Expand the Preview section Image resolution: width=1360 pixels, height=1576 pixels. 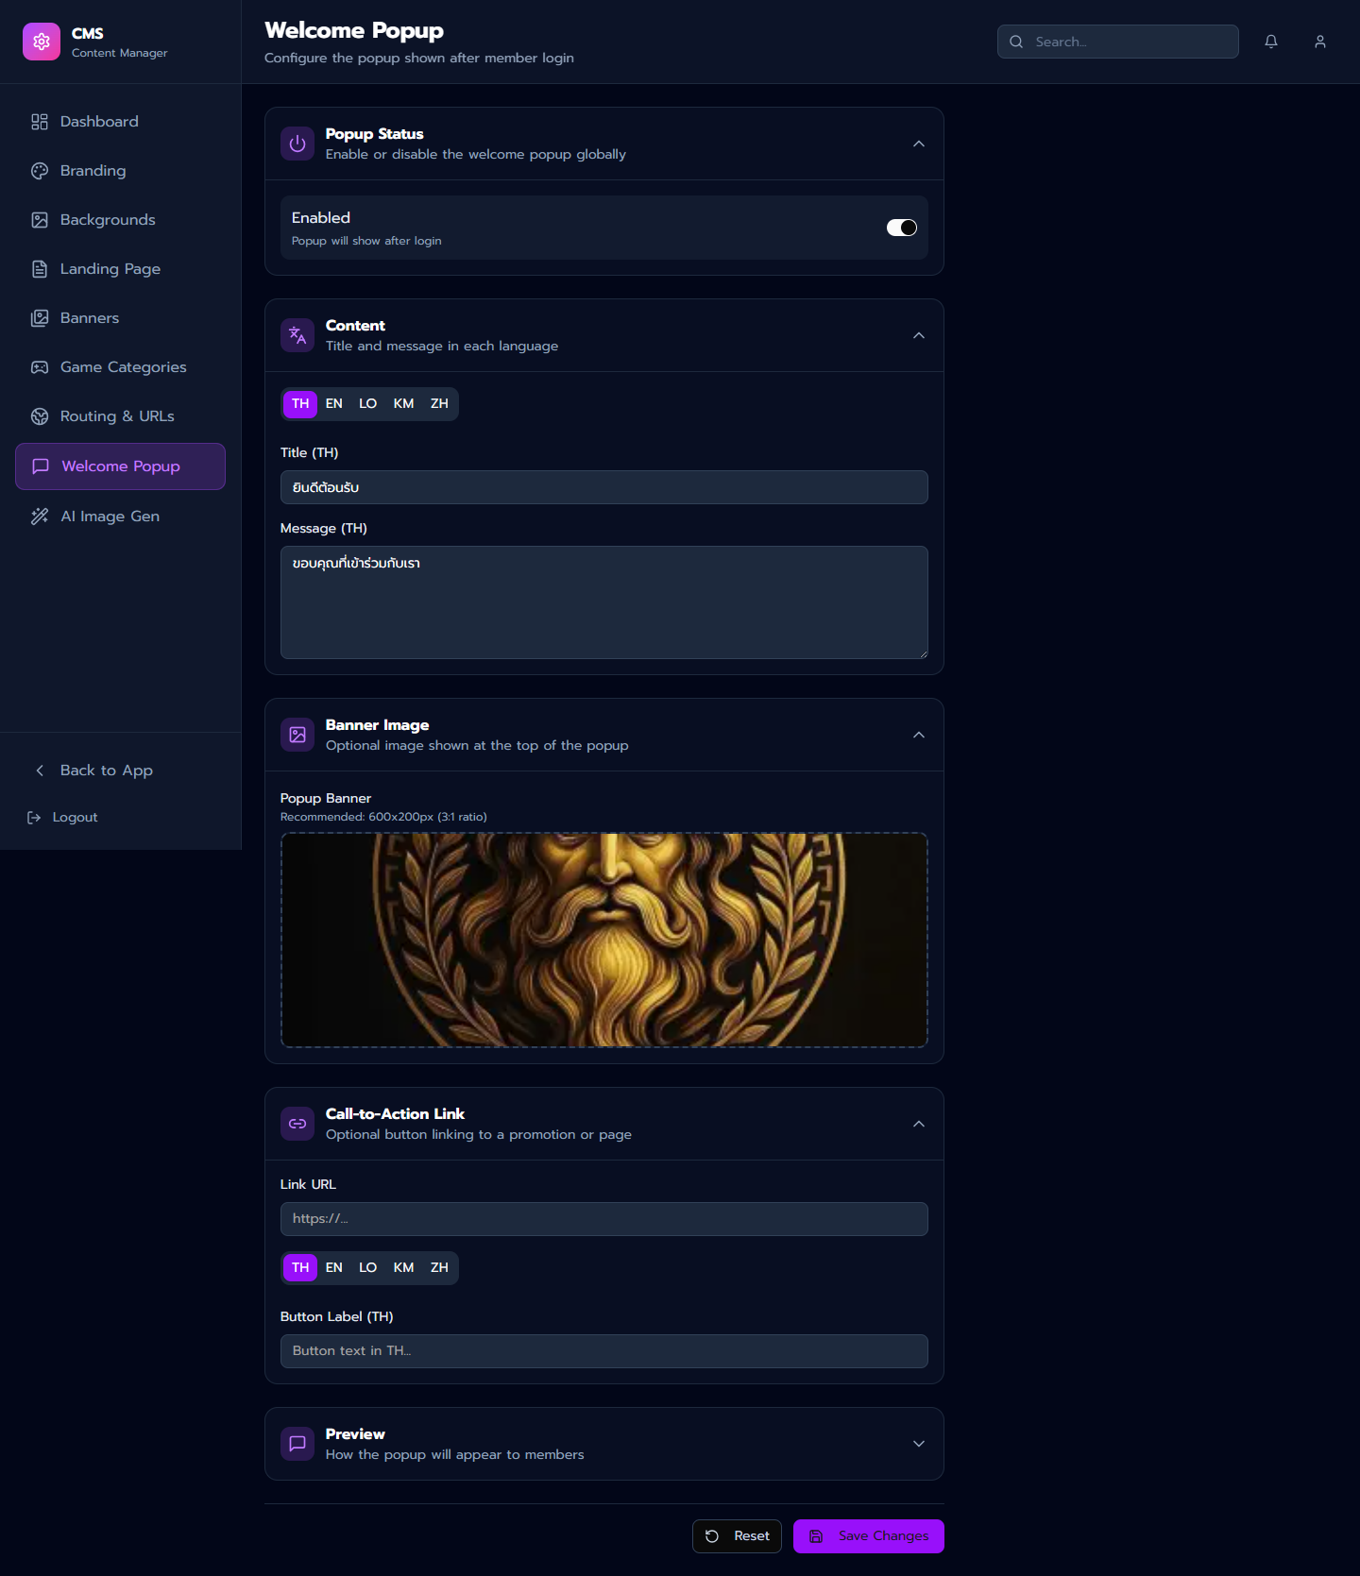pos(919,1444)
